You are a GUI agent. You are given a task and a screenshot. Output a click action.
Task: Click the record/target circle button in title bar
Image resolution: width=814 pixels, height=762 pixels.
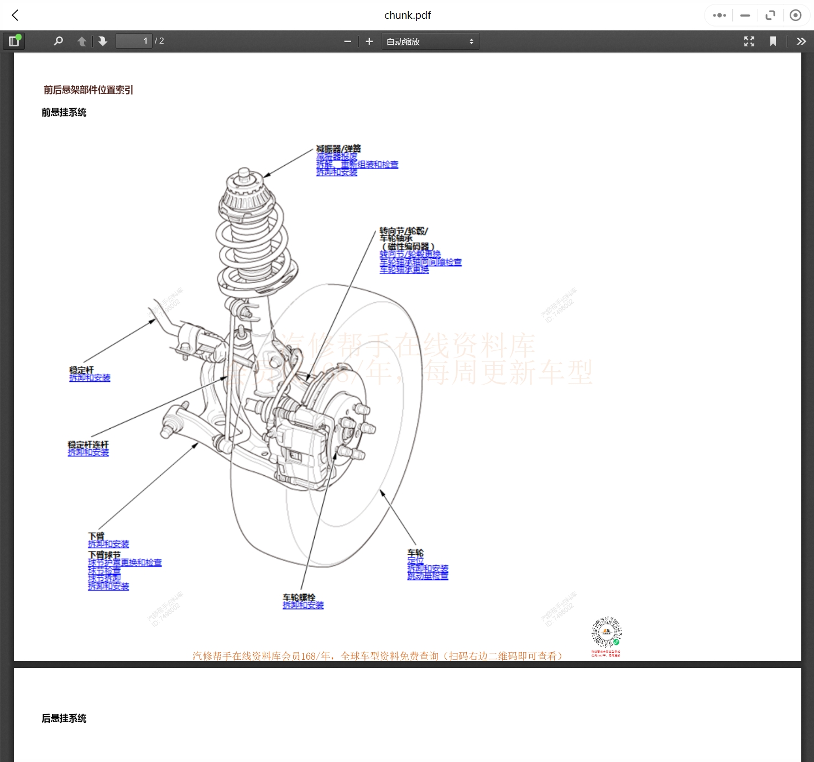click(x=795, y=15)
